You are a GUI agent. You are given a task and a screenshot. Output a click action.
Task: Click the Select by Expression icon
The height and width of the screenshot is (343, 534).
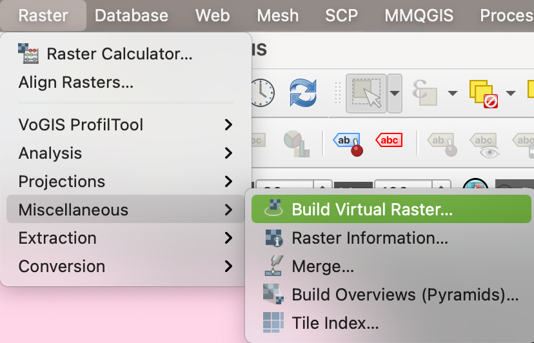click(424, 93)
